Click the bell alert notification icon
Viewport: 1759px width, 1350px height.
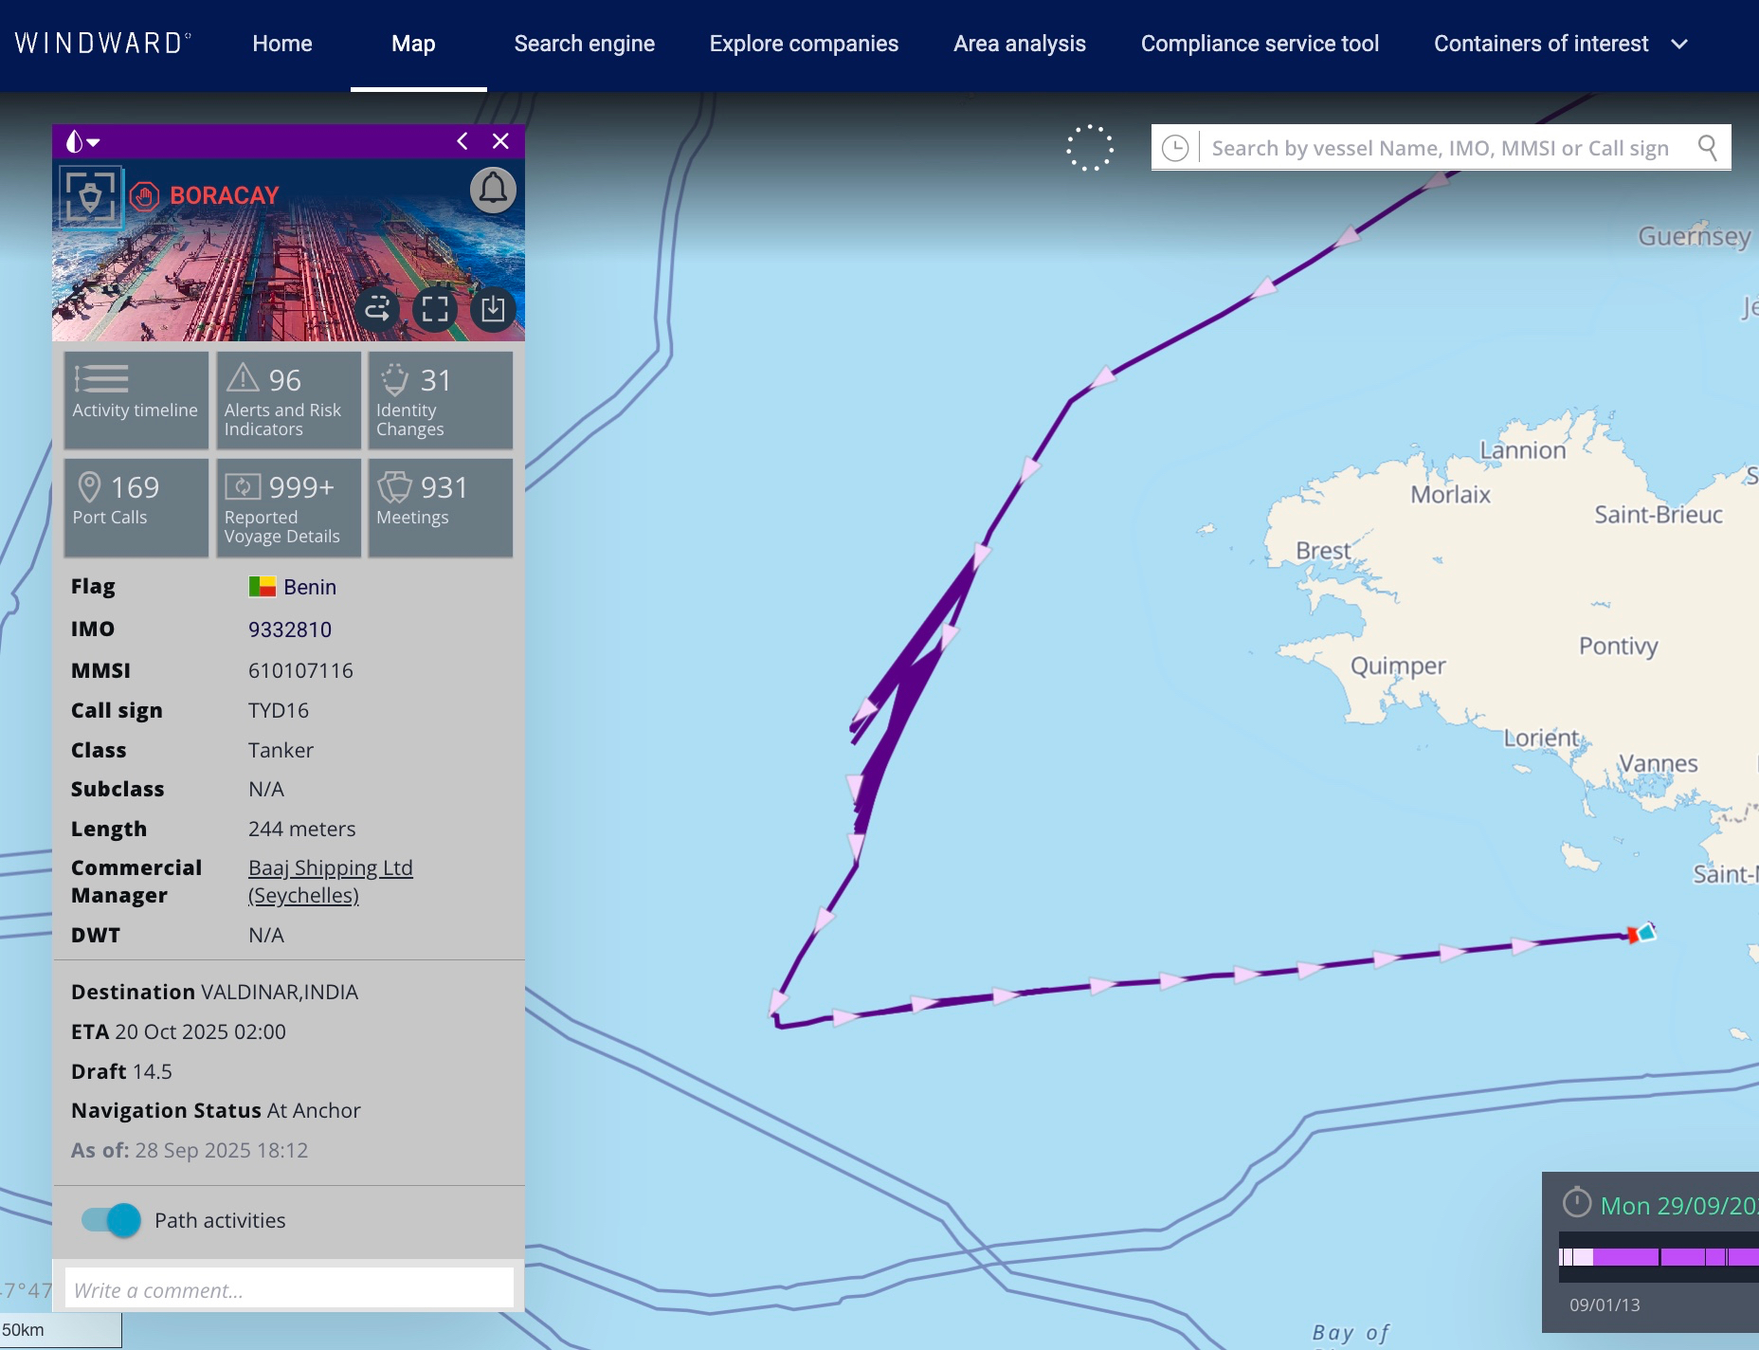coord(493,191)
